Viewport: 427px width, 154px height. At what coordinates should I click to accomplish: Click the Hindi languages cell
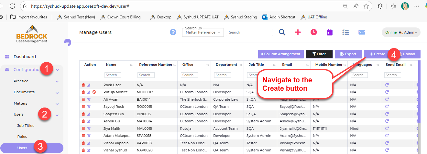click(355, 128)
